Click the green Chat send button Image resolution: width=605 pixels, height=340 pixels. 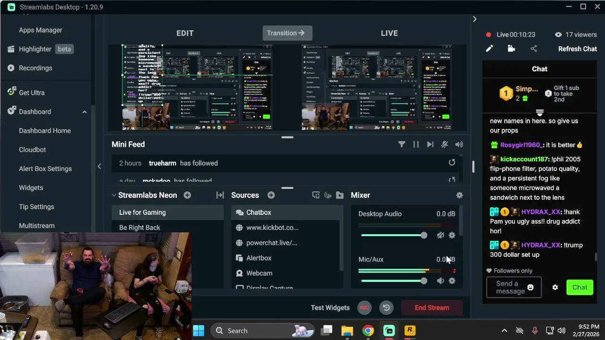(x=580, y=288)
